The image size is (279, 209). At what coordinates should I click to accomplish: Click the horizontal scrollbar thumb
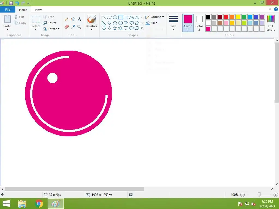(x=74, y=189)
